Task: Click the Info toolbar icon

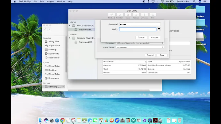Action: coord(153,15)
